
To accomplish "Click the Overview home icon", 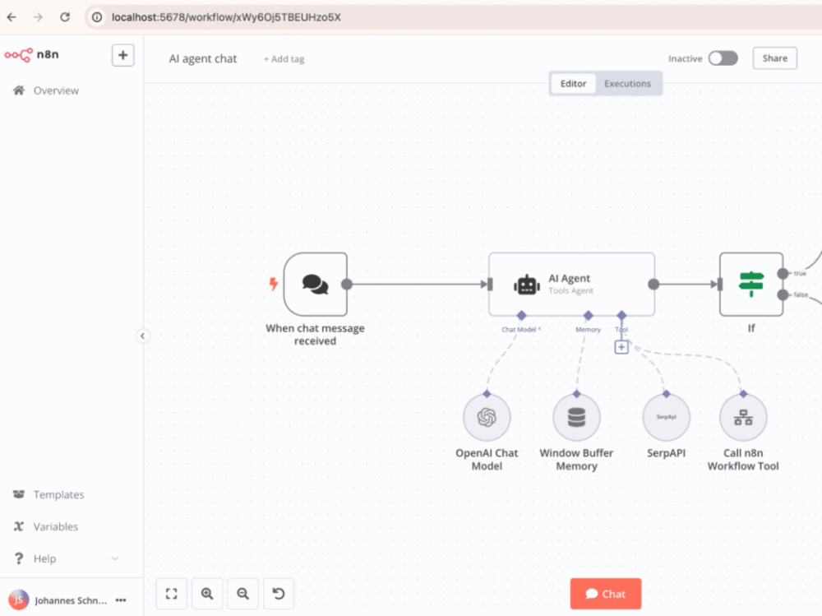I will coord(19,90).
